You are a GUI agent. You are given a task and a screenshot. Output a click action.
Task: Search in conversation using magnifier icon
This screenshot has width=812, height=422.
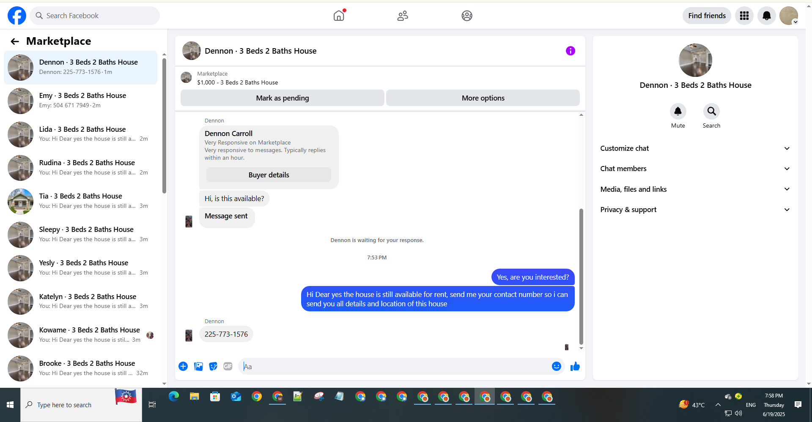[711, 111]
